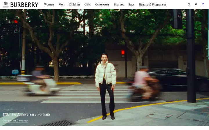Open the Outerwear menu
The width and height of the screenshot is (209, 130).
102,5
